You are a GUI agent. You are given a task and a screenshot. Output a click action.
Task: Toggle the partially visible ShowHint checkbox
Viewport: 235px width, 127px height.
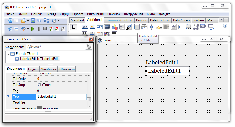coord(39,73)
